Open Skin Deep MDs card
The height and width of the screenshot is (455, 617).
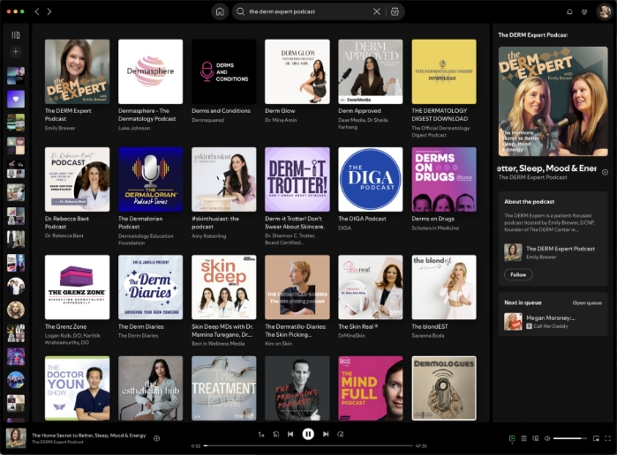pos(224,301)
